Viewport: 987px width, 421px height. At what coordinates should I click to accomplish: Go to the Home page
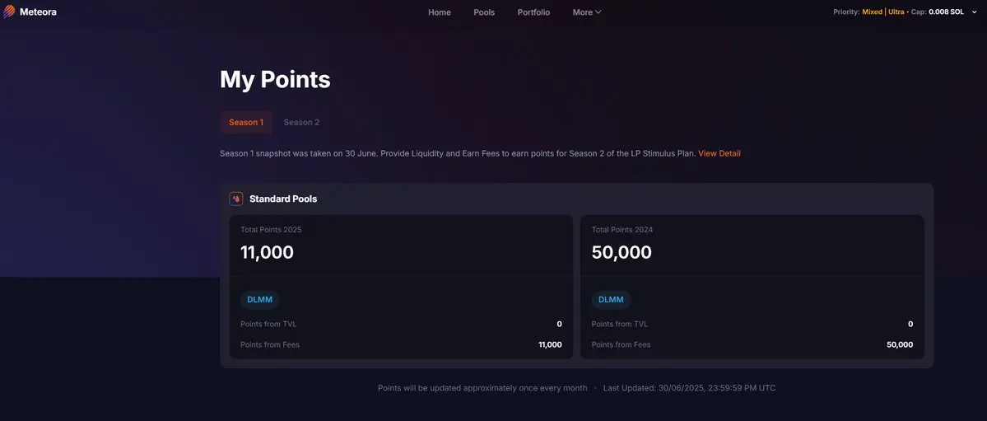[440, 12]
